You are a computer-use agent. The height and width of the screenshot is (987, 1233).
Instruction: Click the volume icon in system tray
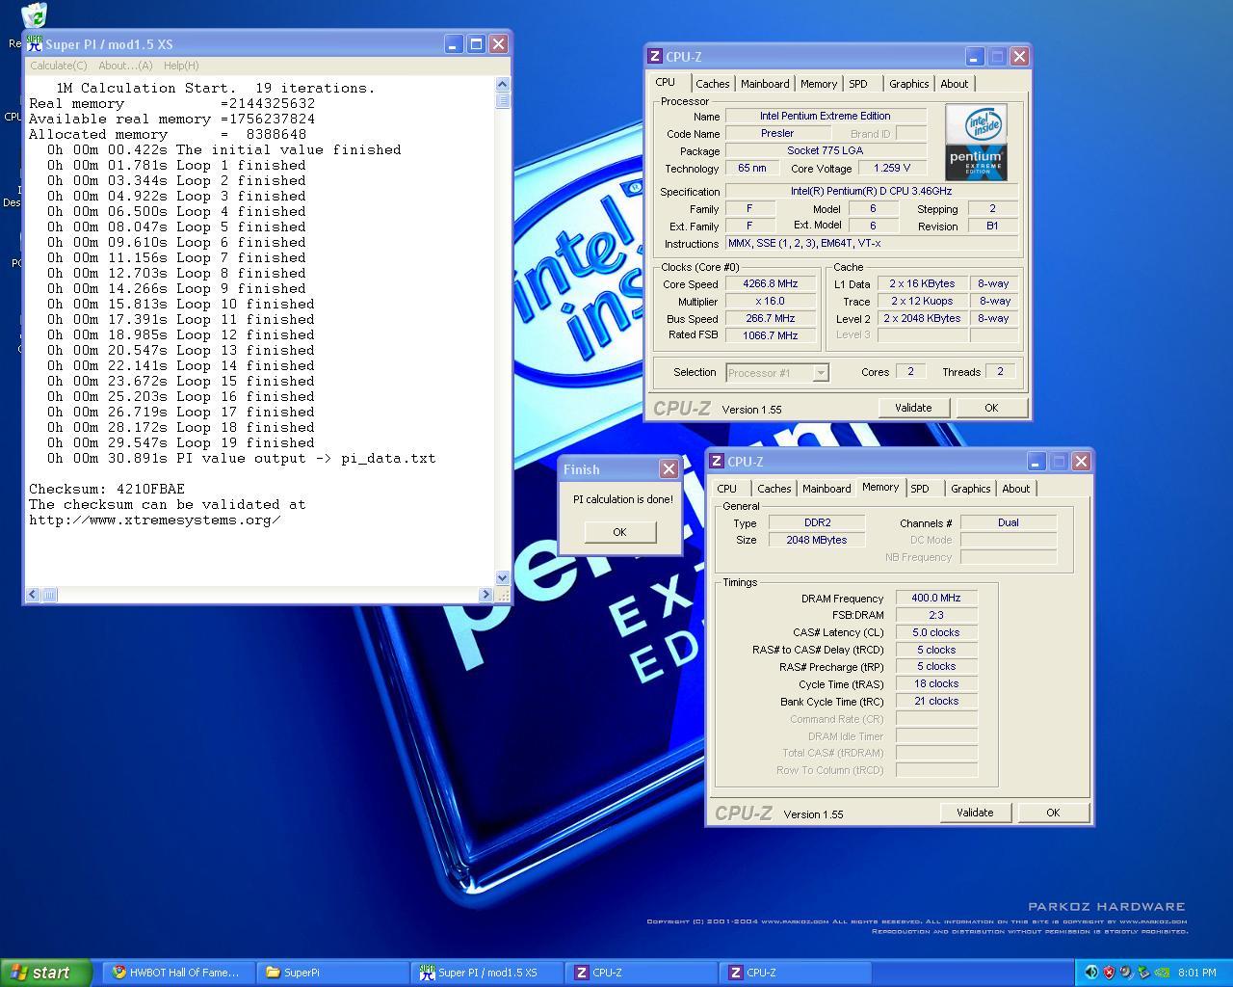1091,973
